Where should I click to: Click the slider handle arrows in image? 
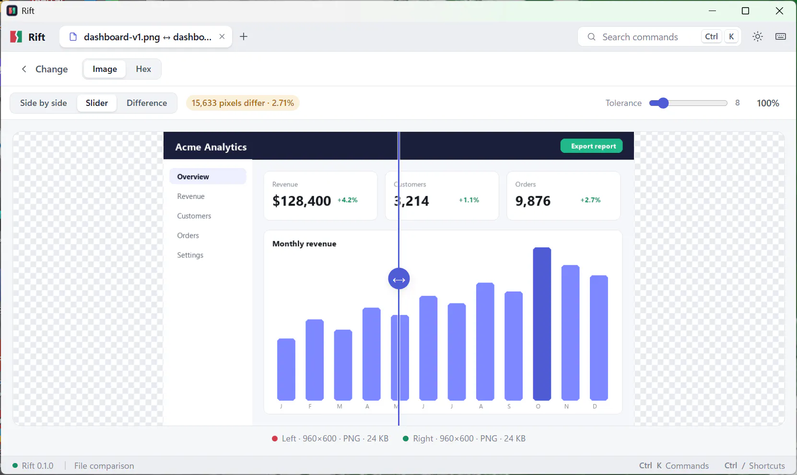(x=399, y=279)
